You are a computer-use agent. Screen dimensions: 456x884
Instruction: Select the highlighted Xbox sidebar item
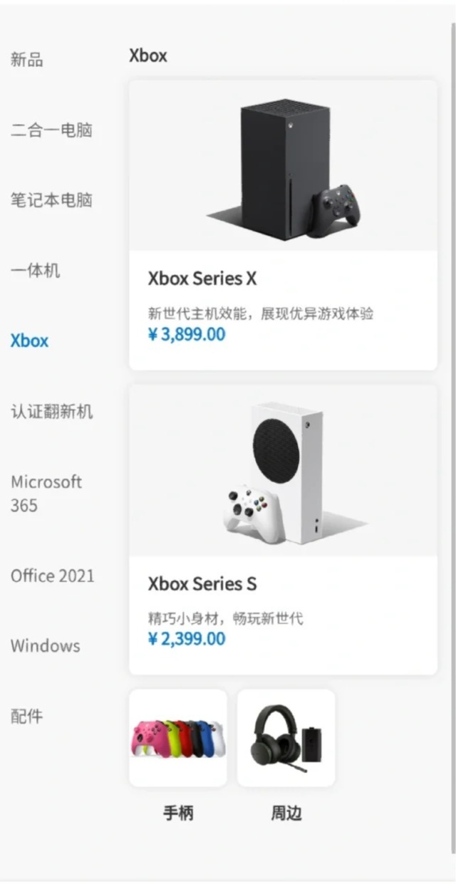click(30, 340)
